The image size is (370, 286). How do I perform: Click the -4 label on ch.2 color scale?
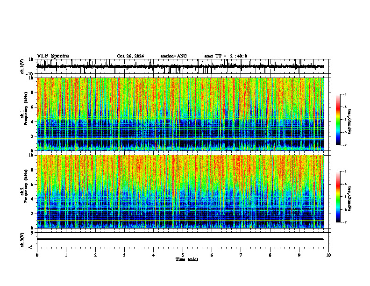[x=345, y=184]
